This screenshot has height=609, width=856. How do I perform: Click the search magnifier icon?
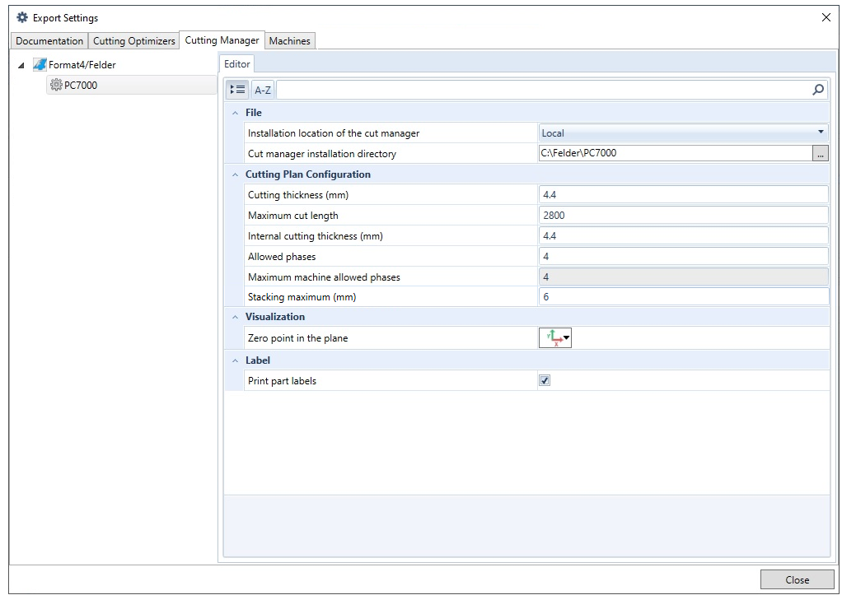point(818,90)
